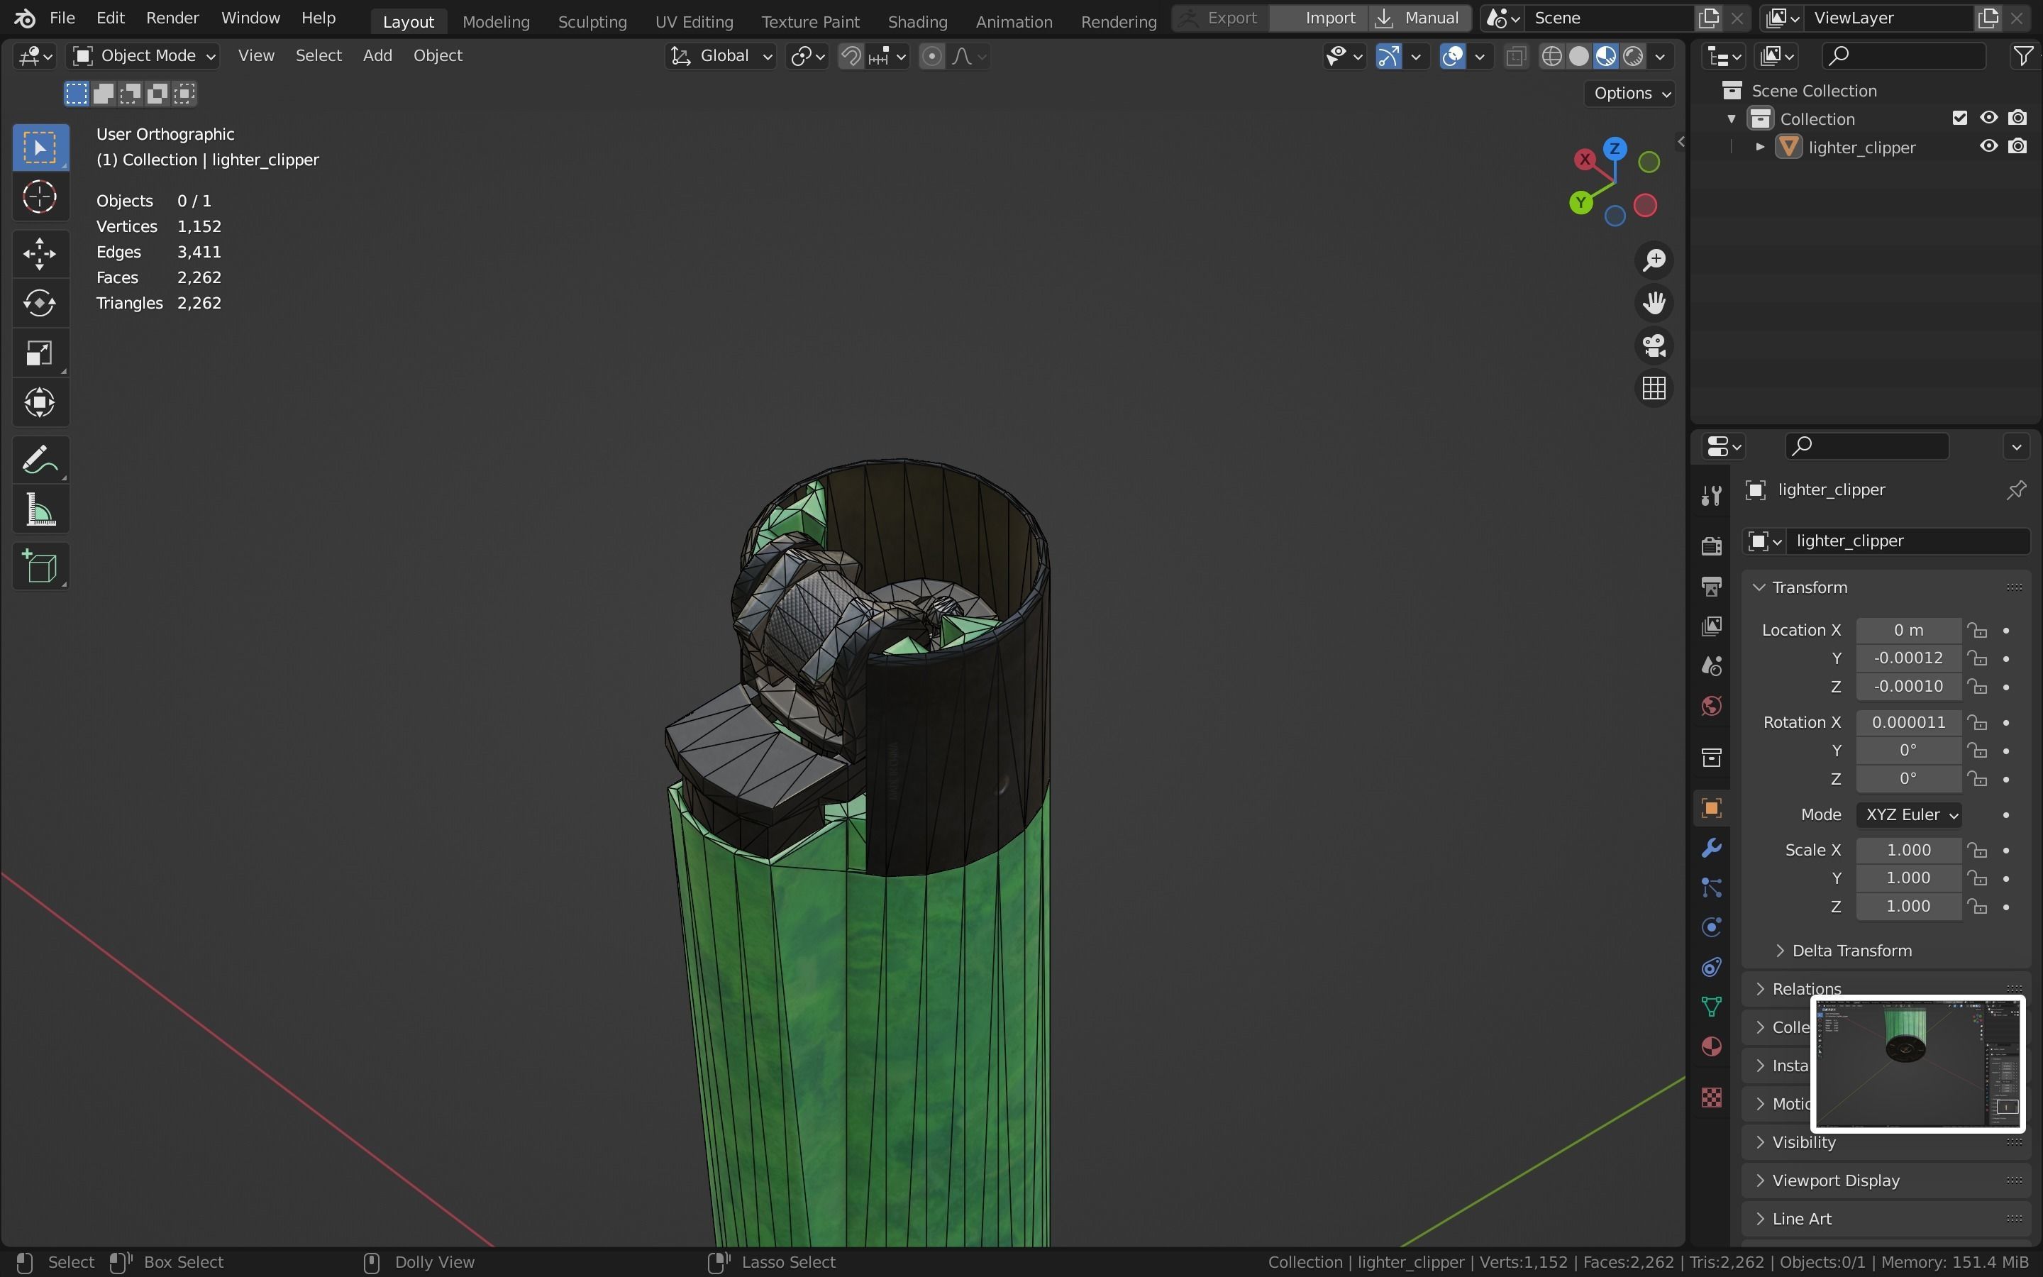This screenshot has width=2043, height=1277.
Task: Open the Scene properties tab
Action: [x=1711, y=666]
